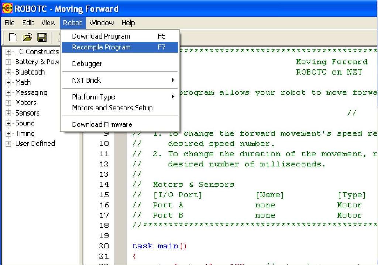Select the Bluetooth label in tree

(x=30, y=72)
